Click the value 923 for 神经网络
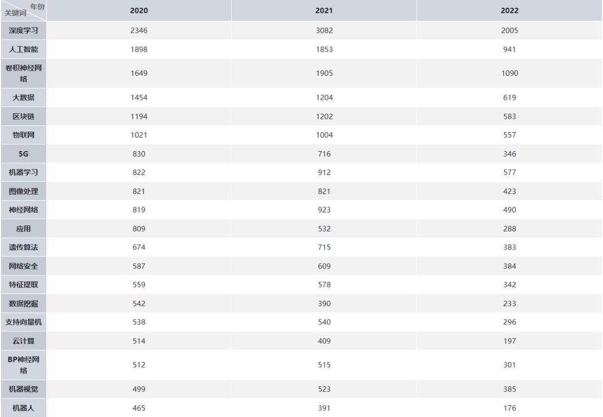The image size is (603, 417). point(324,210)
